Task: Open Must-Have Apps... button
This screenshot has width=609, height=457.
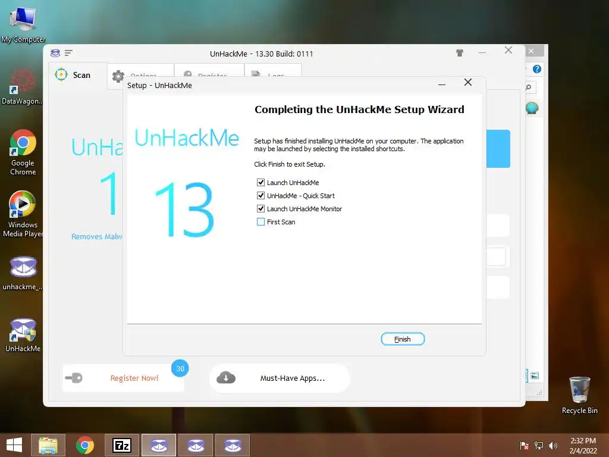Action: (280, 378)
